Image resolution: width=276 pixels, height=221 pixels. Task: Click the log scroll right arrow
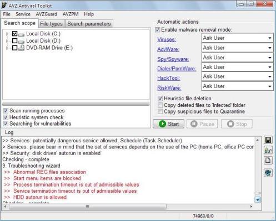tap(251, 207)
